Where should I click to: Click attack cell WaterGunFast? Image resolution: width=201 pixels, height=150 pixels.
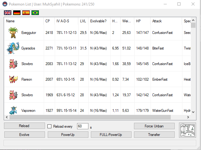[163, 111]
